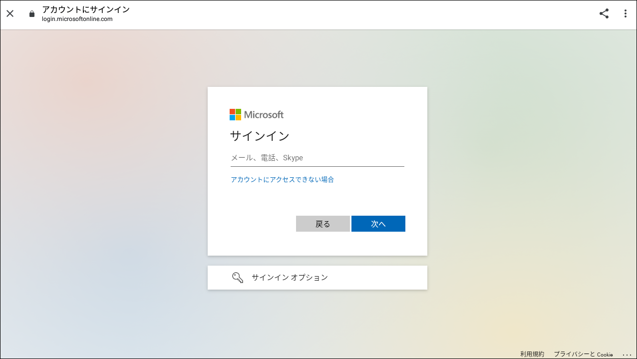Click the login.microsoftonline.com URL text
The width and height of the screenshot is (637, 359).
click(x=77, y=19)
